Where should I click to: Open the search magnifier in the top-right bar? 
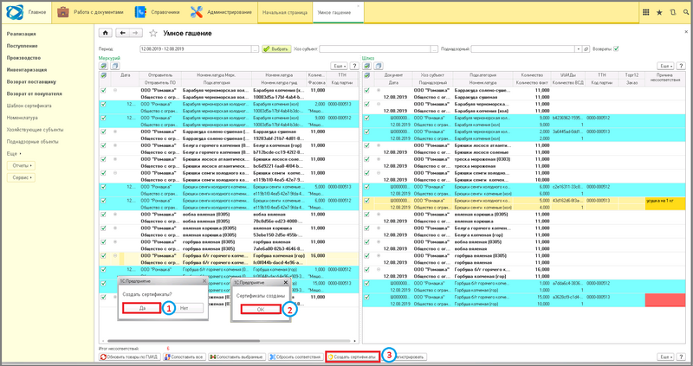point(686,12)
